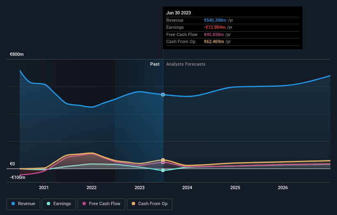Click the €0 y-axis label
337x215 pixels.
(12, 164)
